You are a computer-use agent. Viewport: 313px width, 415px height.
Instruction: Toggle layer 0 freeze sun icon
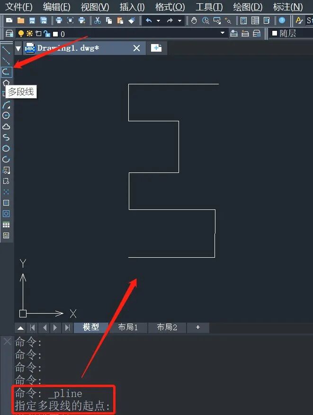[x=30, y=33]
